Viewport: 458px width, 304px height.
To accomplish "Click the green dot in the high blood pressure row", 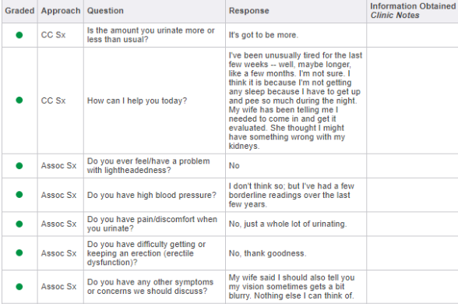I will coord(19,194).
